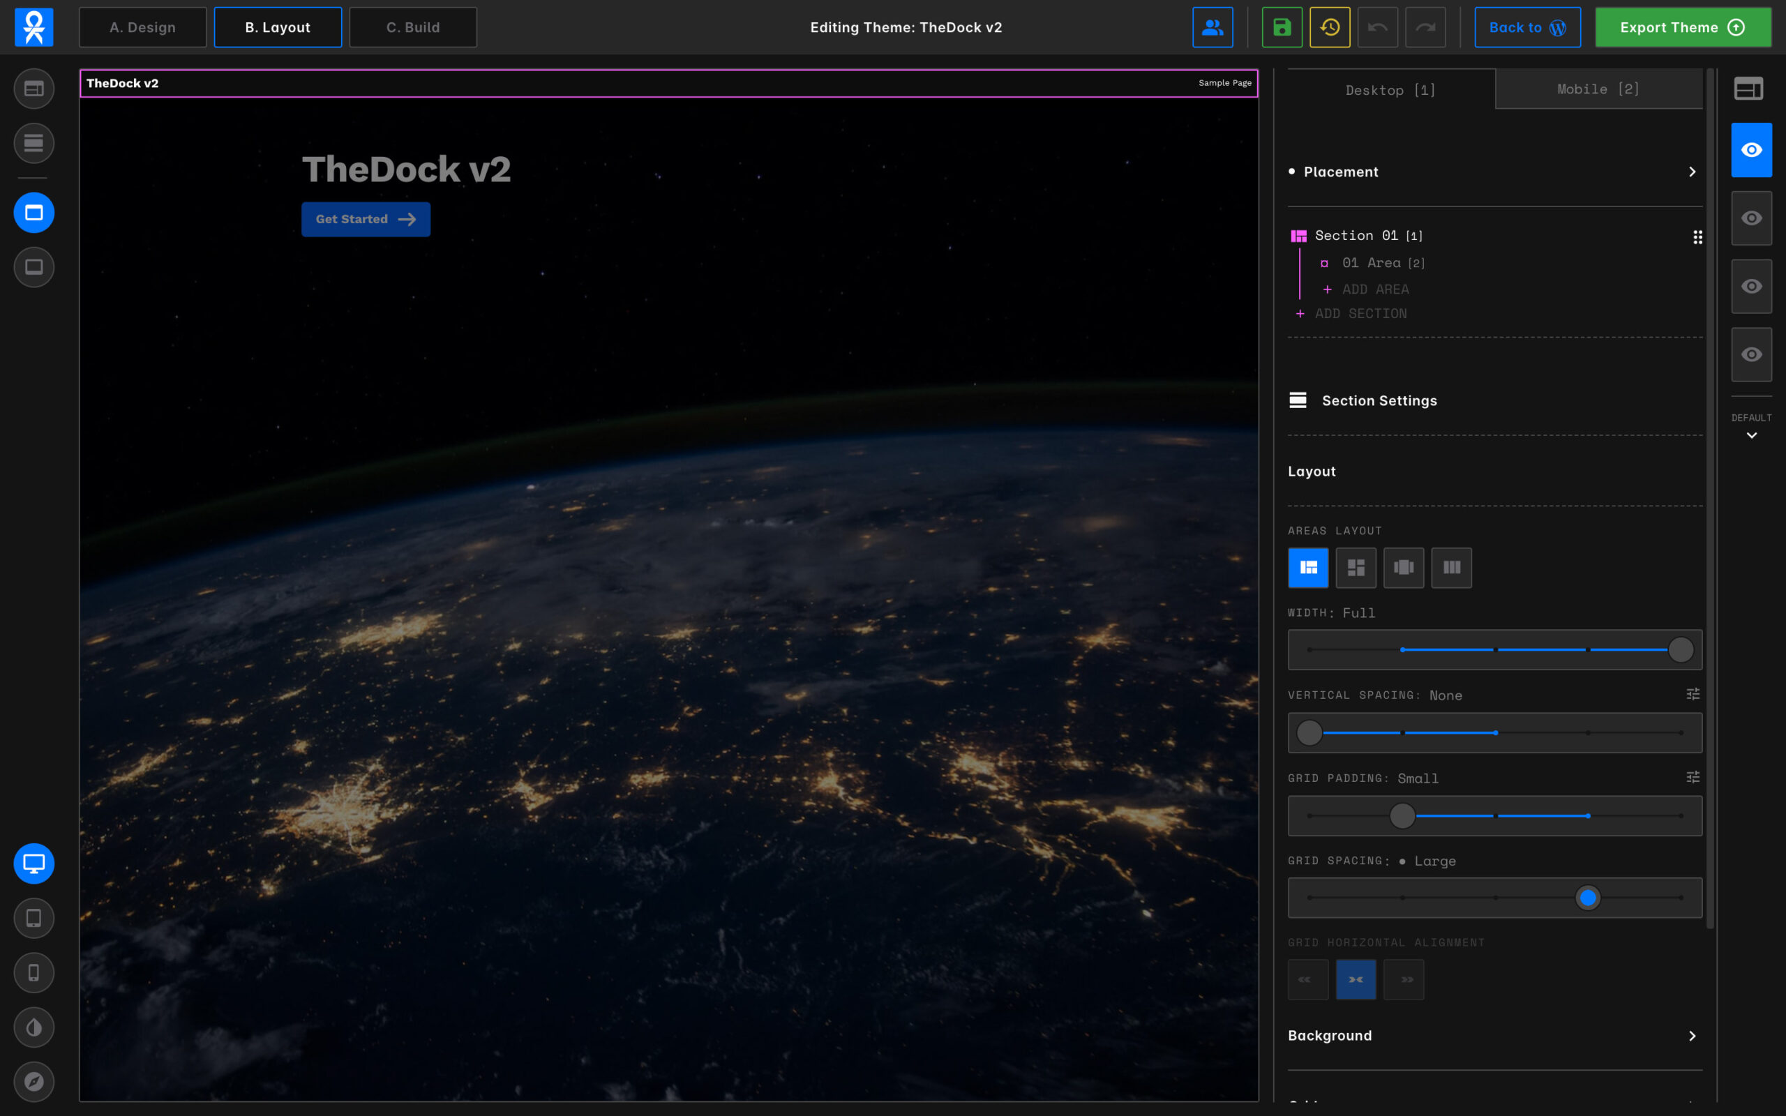This screenshot has width=1786, height=1116.
Task: Expand the Placement section chevron
Action: click(x=1692, y=172)
